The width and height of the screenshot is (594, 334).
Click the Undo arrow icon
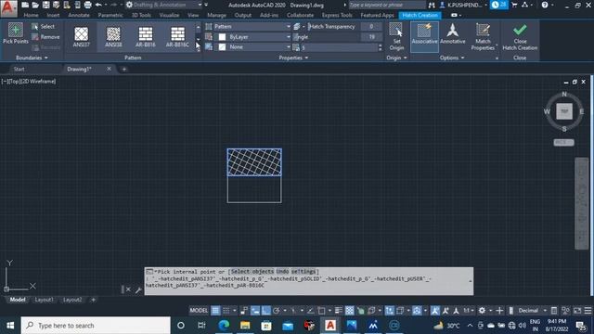tap(98, 5)
